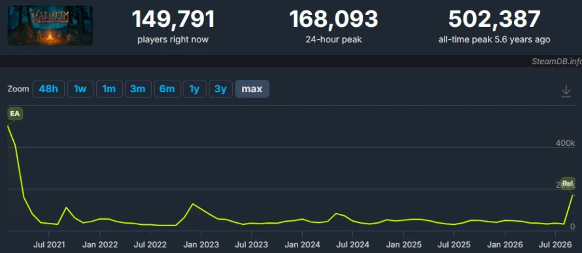Click the 'players right now' label
The width and height of the screenshot is (582, 253).
[x=173, y=39]
